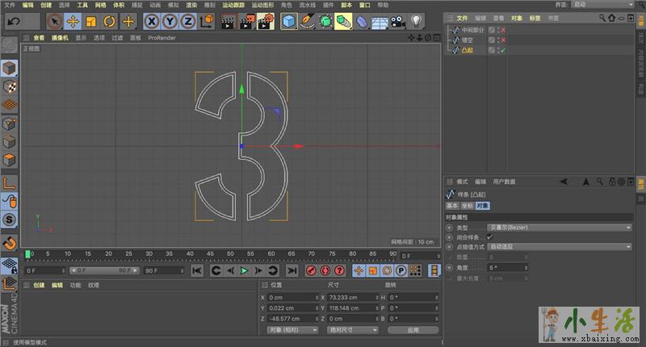The width and height of the screenshot is (646, 347).
Task: Switch to the 坐标 tab in attributes
Action: pos(468,206)
